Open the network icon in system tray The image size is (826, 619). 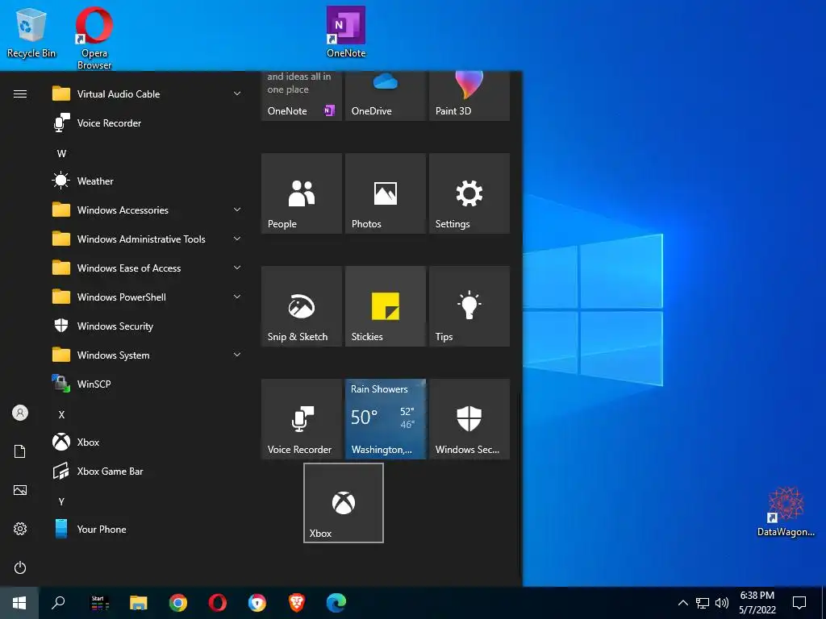click(703, 603)
